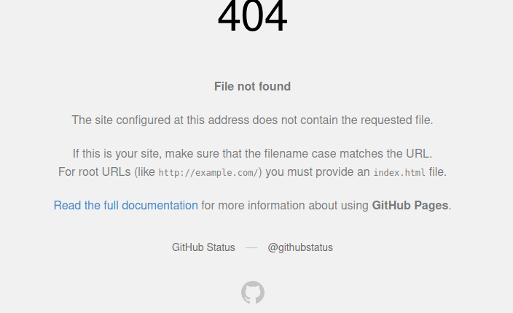
Task: Click the sentence starting with The site configured
Action: tap(253, 120)
